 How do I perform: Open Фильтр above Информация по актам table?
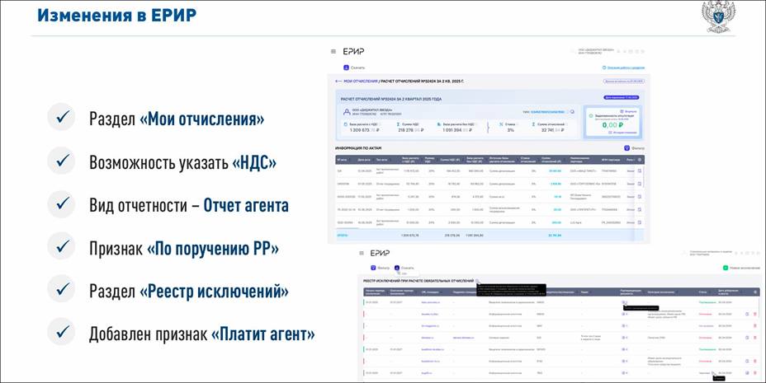coord(634,148)
